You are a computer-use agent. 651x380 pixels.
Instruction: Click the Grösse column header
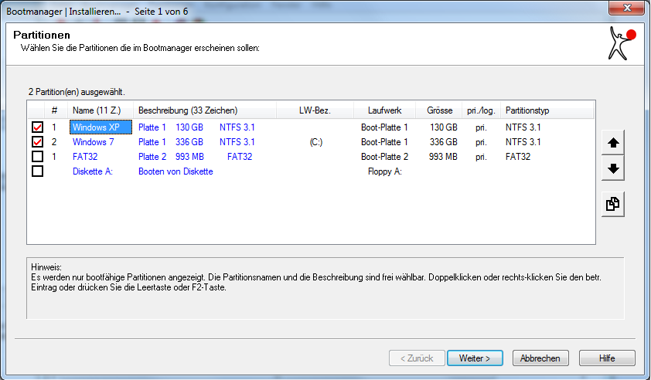[439, 110]
